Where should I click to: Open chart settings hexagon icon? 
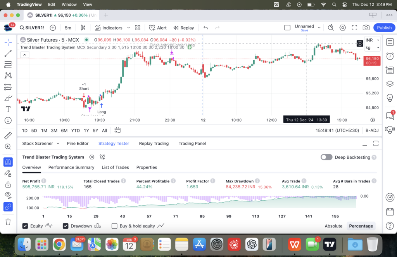343,28
